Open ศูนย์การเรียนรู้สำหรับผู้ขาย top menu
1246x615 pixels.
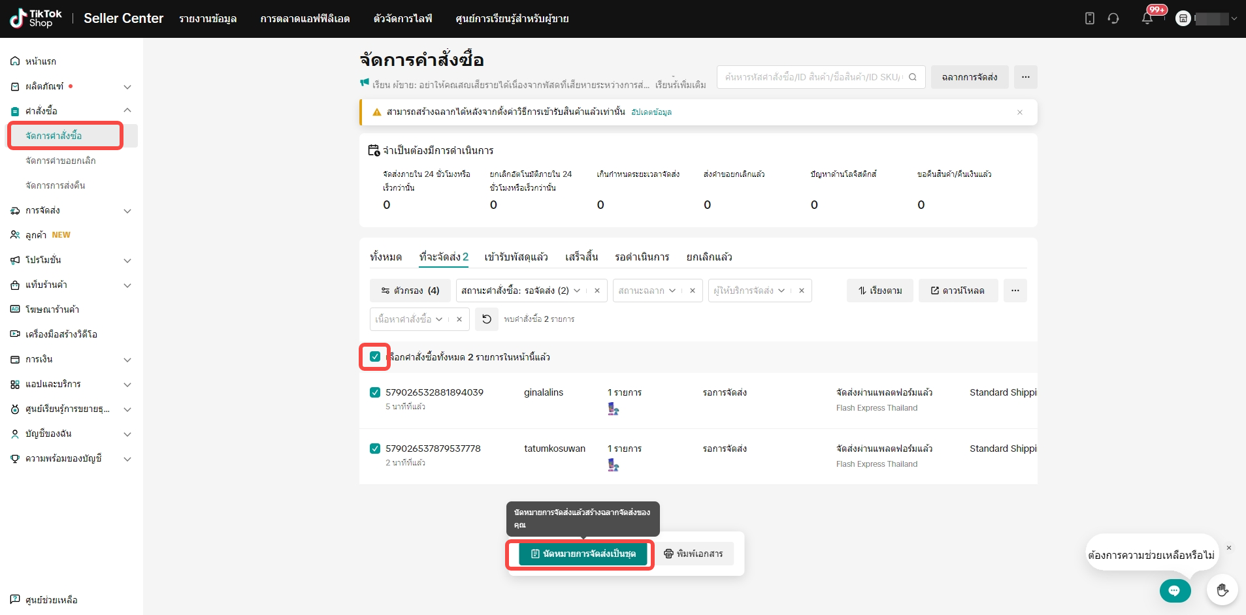coord(512,19)
